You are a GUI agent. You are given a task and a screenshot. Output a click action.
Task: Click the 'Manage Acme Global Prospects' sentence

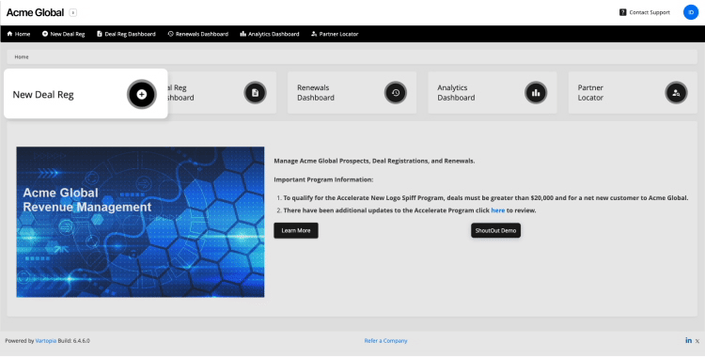pos(374,161)
